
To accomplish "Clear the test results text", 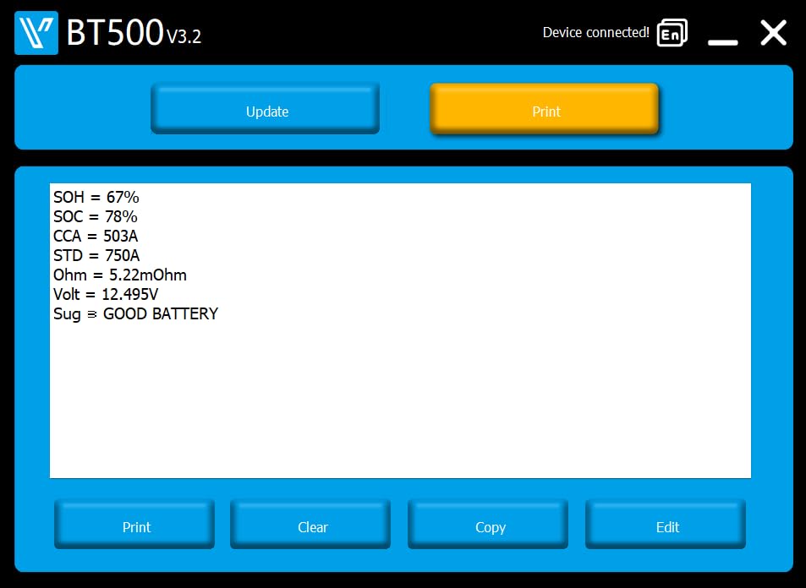I will (310, 525).
